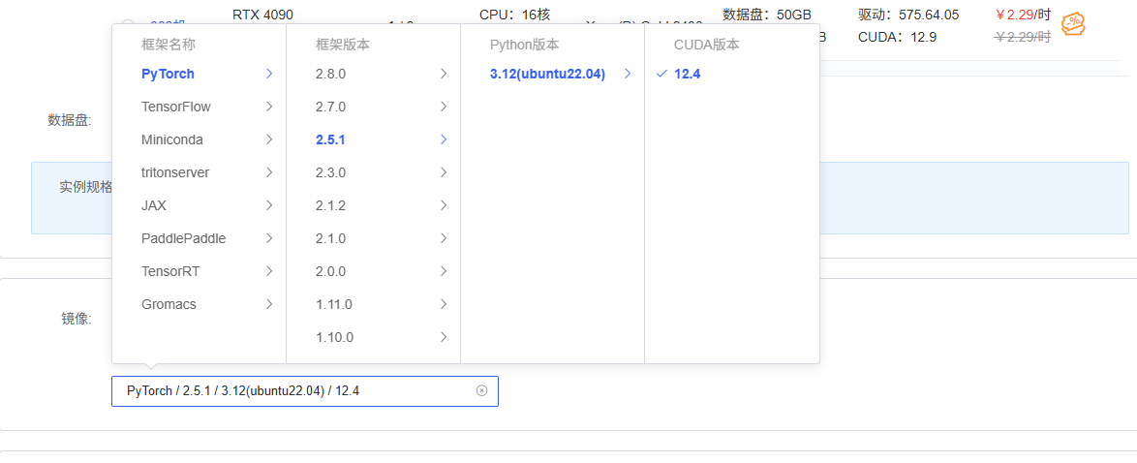Viewport: 1137px width, 463px height.
Task: Click the discount coupon icon by price
Action: pos(1073,24)
